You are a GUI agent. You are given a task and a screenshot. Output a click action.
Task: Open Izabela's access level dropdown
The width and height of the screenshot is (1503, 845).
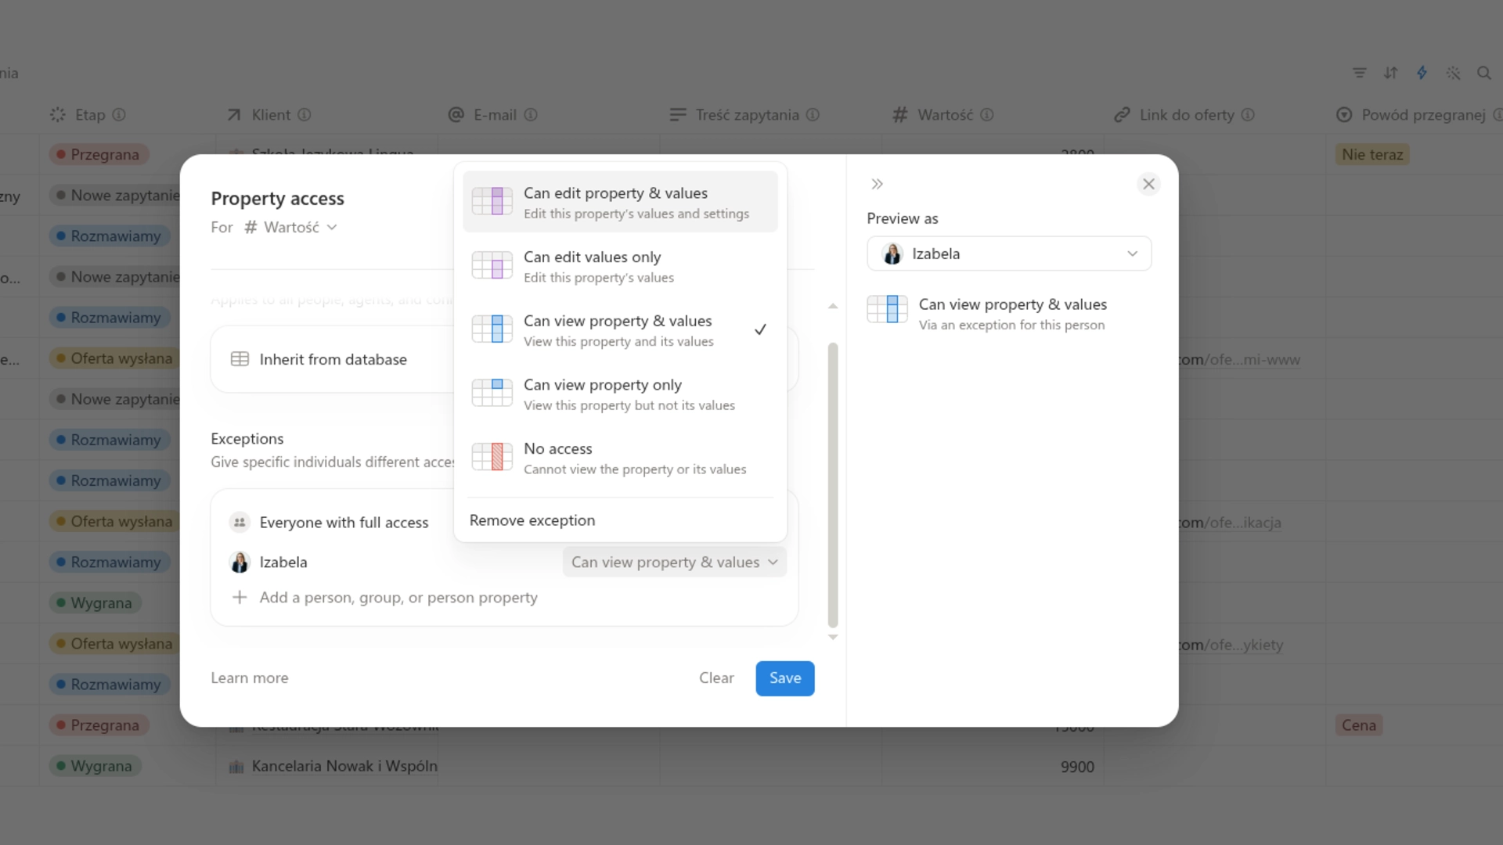[674, 562]
